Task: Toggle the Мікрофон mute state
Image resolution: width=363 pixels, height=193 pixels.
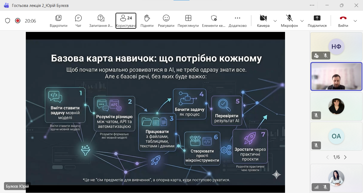Action: (x=289, y=21)
